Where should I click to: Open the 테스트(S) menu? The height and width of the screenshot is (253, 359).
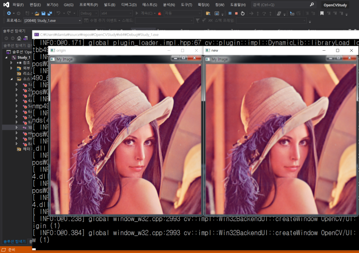coord(150,5)
